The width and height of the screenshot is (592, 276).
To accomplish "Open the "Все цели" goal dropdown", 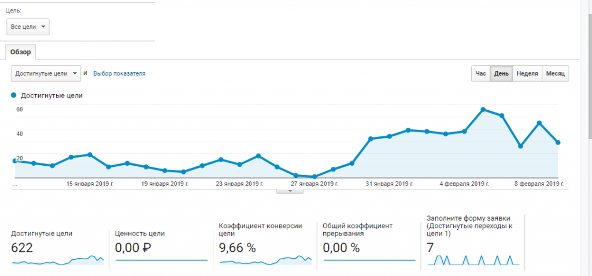I will click(x=28, y=27).
